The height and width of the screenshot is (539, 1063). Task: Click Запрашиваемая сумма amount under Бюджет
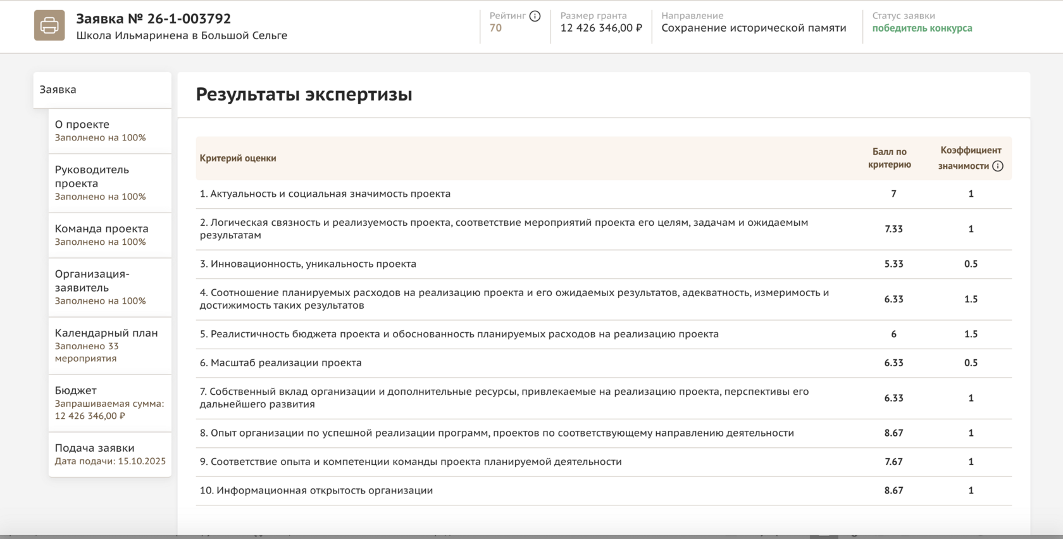pyautogui.click(x=90, y=416)
